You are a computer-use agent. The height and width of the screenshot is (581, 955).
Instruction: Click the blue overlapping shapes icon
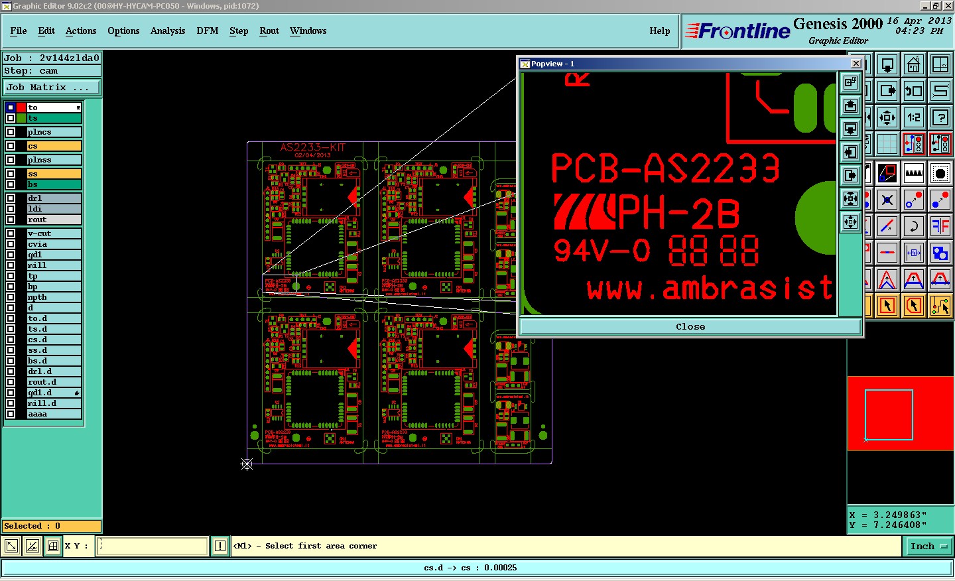click(x=940, y=253)
